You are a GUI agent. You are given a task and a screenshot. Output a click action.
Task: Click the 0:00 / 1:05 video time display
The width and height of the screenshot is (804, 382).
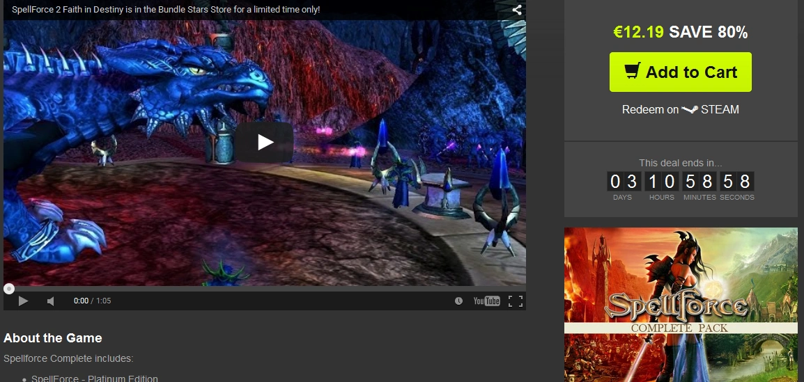click(x=92, y=301)
